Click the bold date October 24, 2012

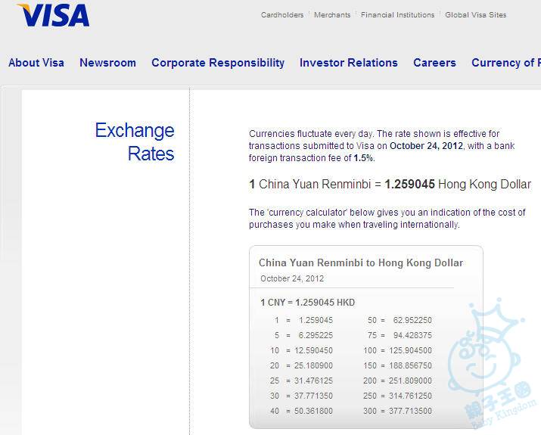426,146
